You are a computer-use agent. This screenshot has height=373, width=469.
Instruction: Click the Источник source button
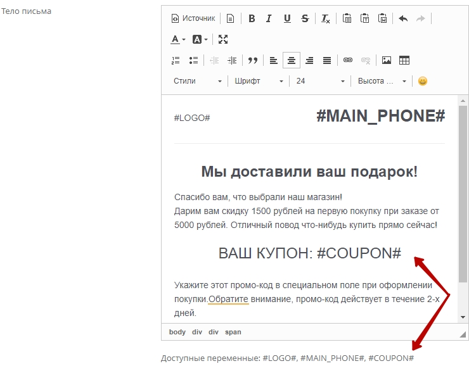click(193, 18)
